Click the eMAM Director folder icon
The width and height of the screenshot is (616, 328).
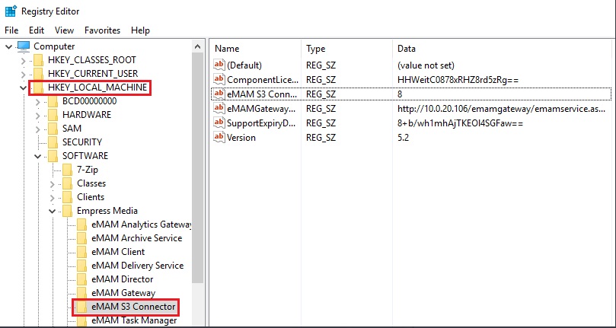click(x=81, y=279)
